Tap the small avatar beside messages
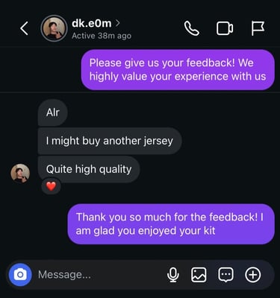 (20, 173)
